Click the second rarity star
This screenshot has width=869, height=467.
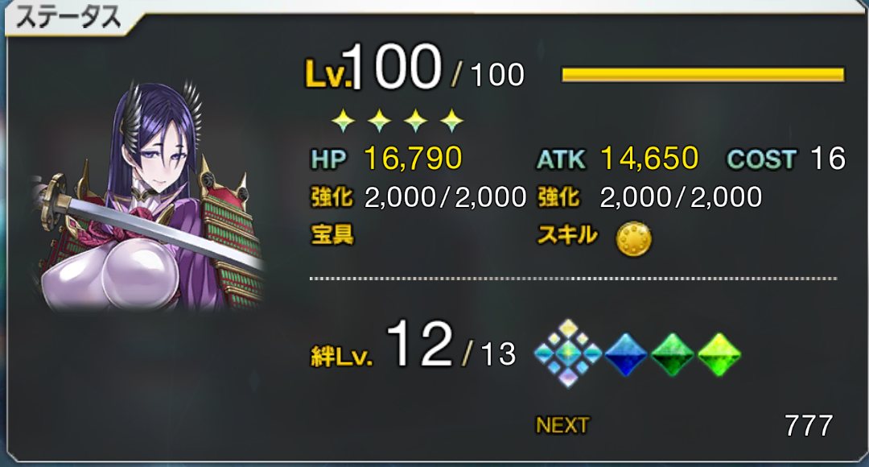click(x=379, y=120)
